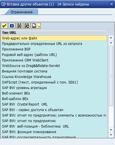The width and height of the screenshot is (115, 145).
Task: Click bottom scroll-down arrow of the list
Action: coord(111,135)
